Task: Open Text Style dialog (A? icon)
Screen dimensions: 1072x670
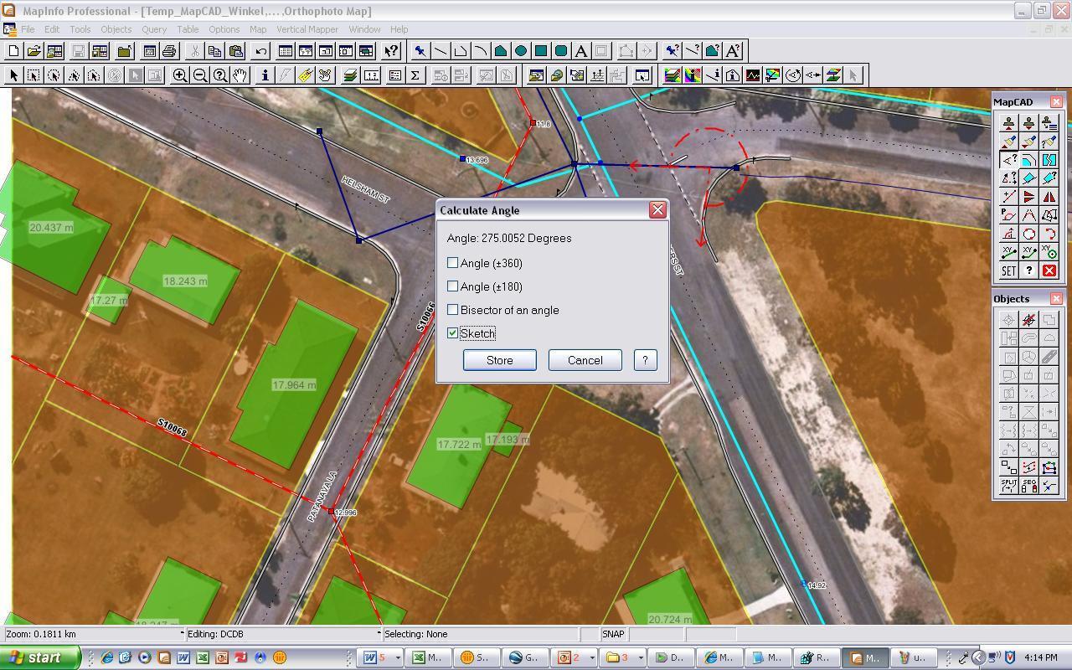Action: coord(733,51)
